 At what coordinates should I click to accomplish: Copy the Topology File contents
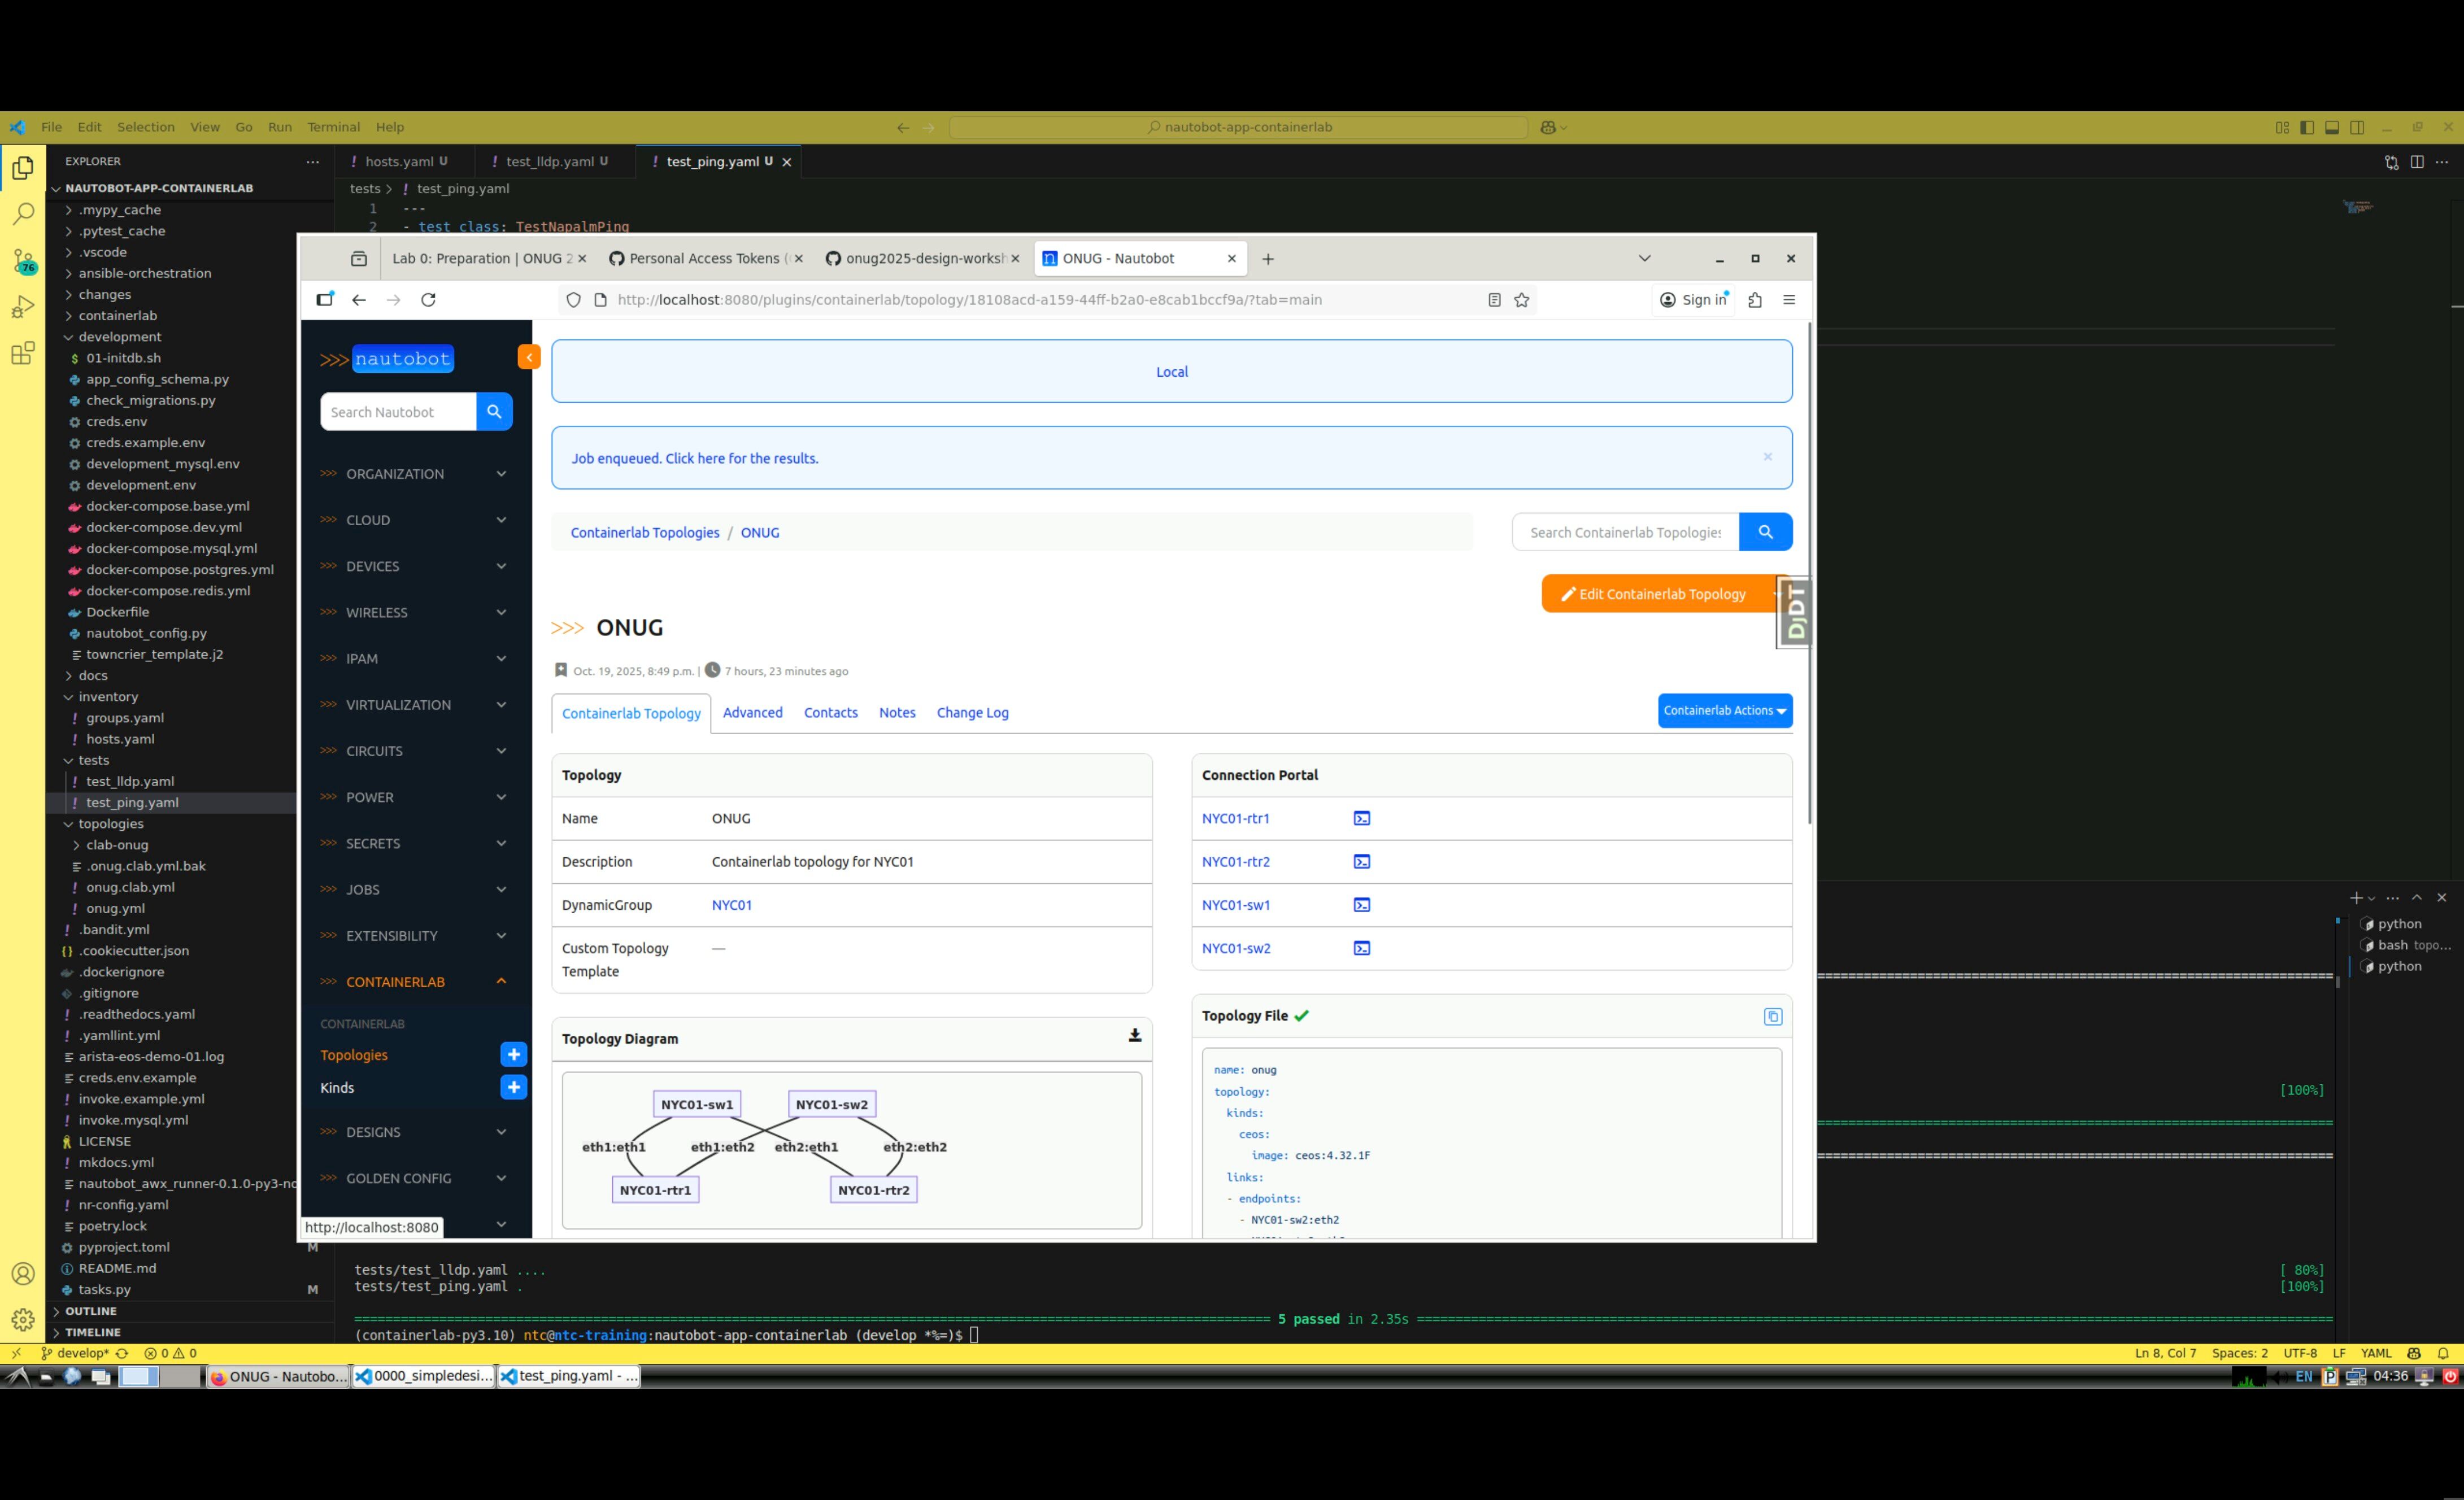pyautogui.click(x=1772, y=1016)
